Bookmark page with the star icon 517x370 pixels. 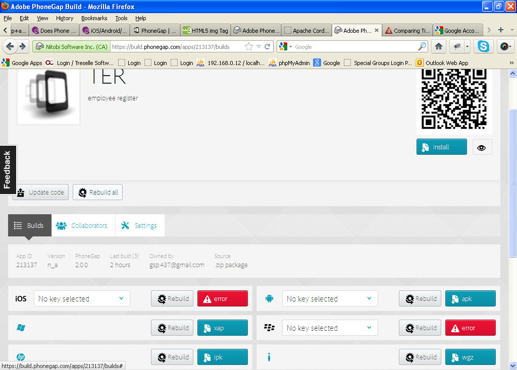[248, 46]
